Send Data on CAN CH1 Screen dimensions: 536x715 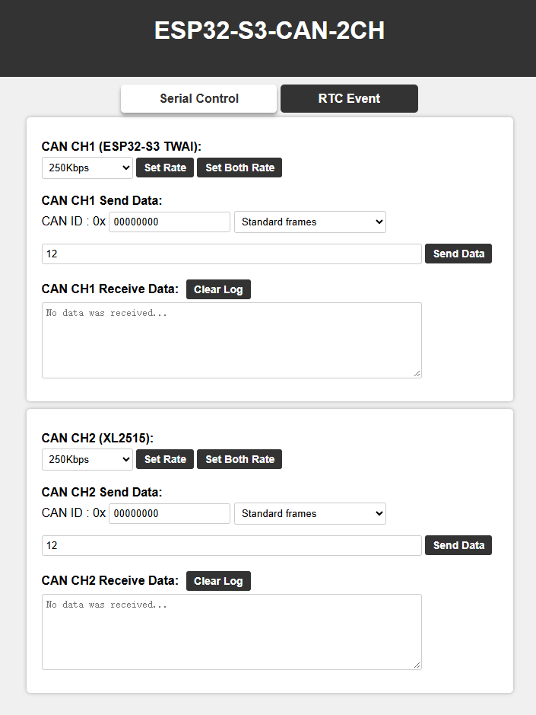[458, 254]
